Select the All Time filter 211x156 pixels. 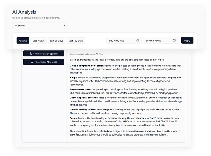(x=23, y=41)
